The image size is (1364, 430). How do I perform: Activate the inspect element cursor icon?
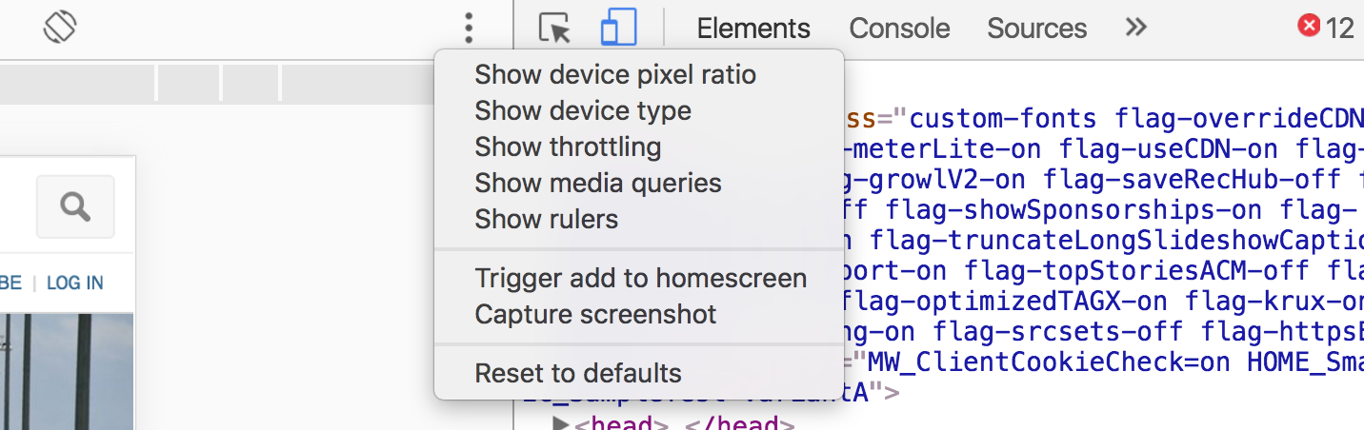tap(554, 28)
